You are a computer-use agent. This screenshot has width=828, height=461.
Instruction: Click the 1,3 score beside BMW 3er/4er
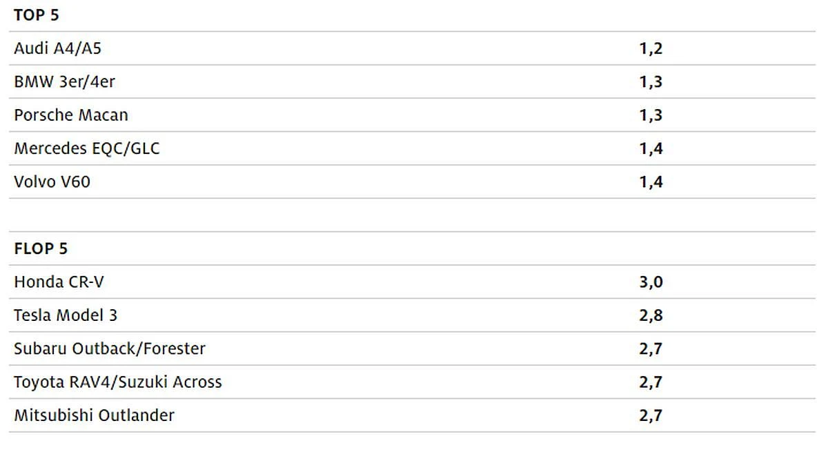coord(651,81)
